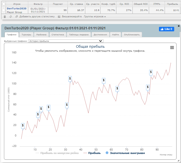Open the chart hamburger menu

[172, 47]
